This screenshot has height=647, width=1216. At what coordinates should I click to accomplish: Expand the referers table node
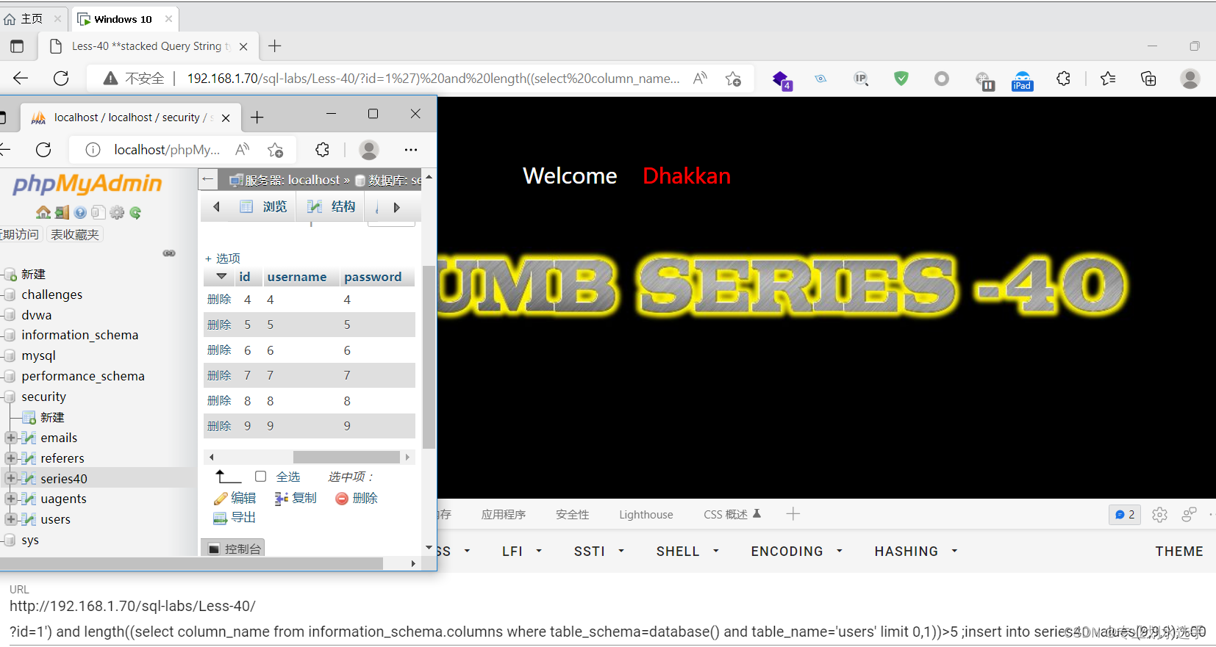point(11,458)
